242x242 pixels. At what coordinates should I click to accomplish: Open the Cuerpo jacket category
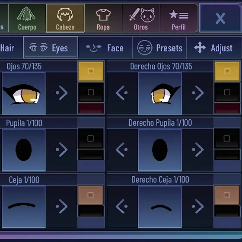pyautogui.click(x=27, y=18)
